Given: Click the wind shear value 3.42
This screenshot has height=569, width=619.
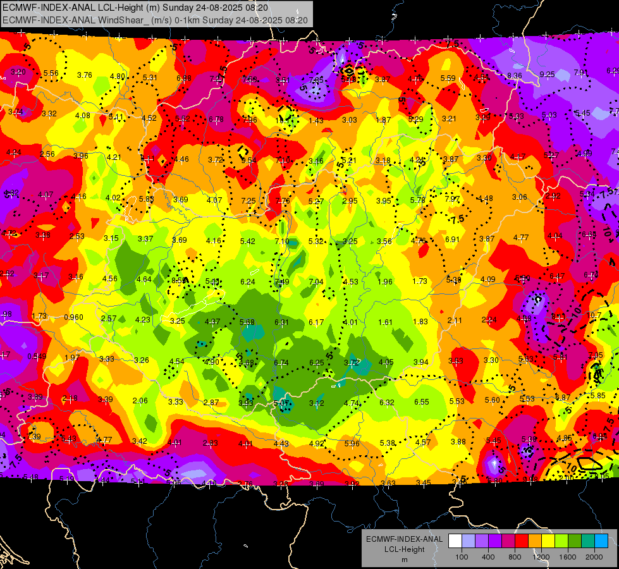Looking at the screenshot, I should tap(139, 441).
